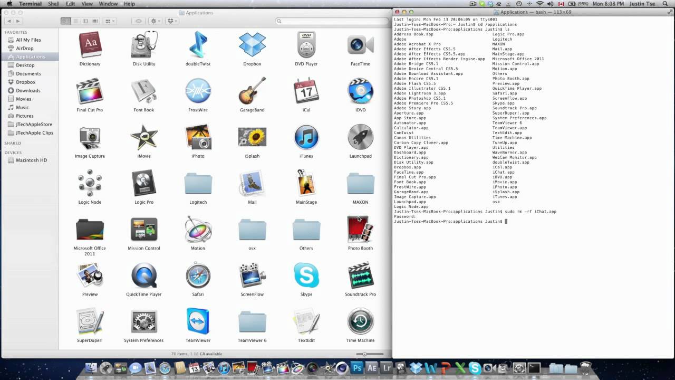Click the After Effects Dock icon
Screen dimensions: 675x380
click(373, 368)
